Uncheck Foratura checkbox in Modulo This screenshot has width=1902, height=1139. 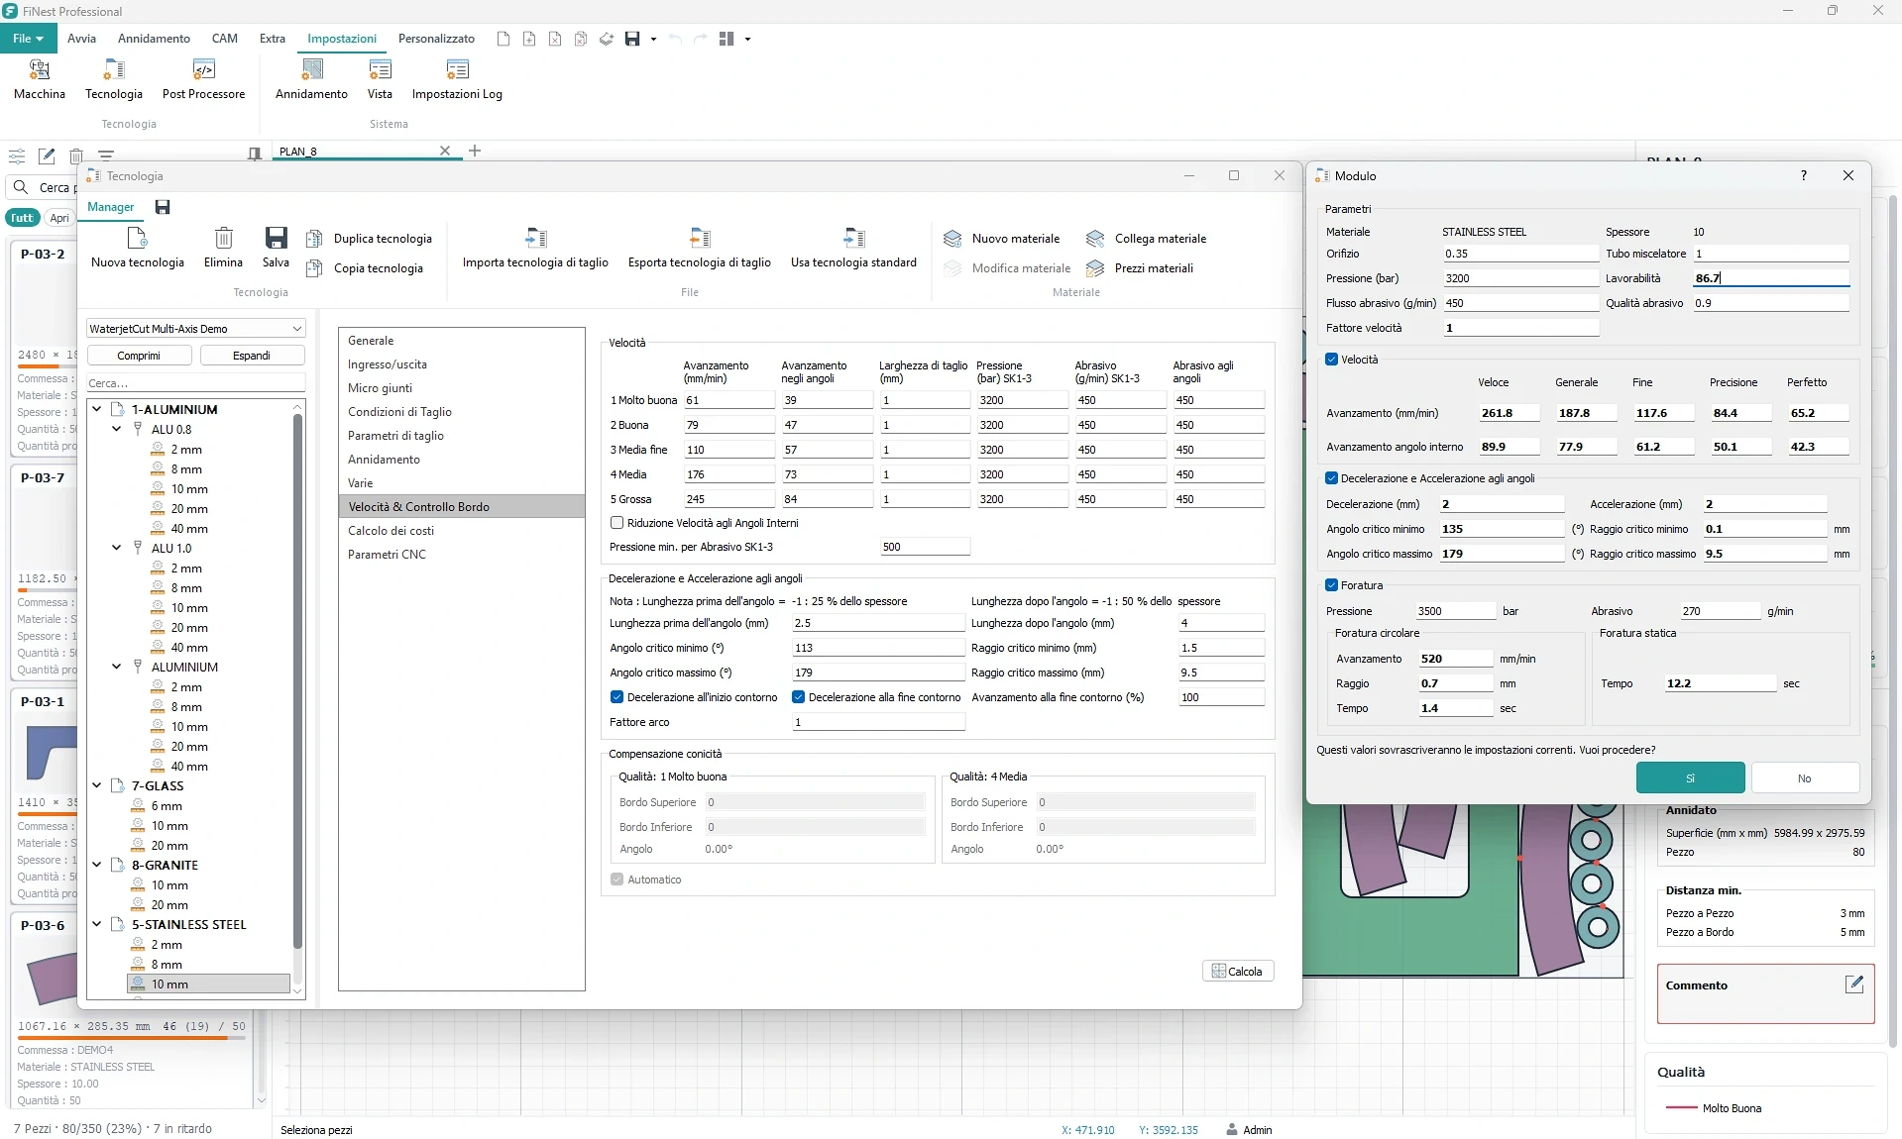(1332, 585)
